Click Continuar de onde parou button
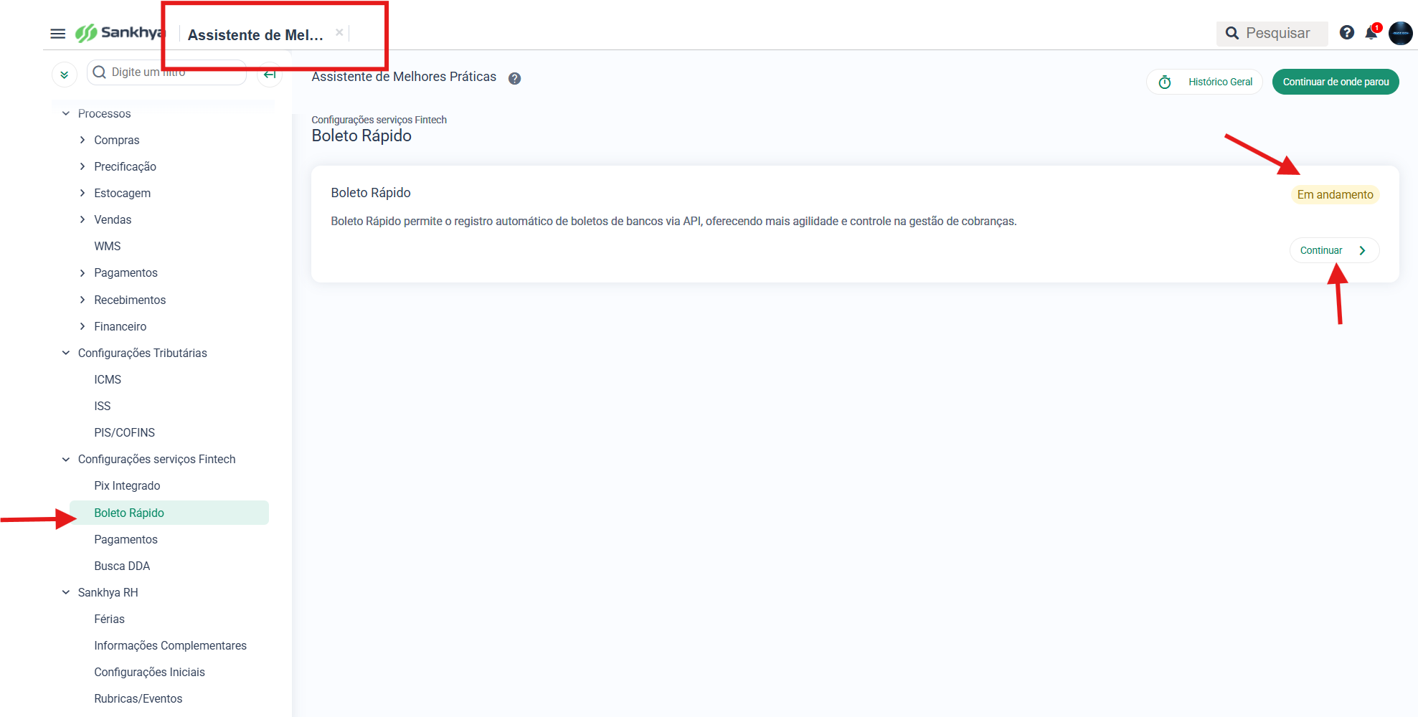Viewport: 1418px width, 717px height. click(x=1336, y=82)
